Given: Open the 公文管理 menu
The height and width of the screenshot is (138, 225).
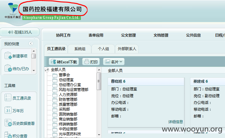Looking at the screenshot, I should 128,35.
